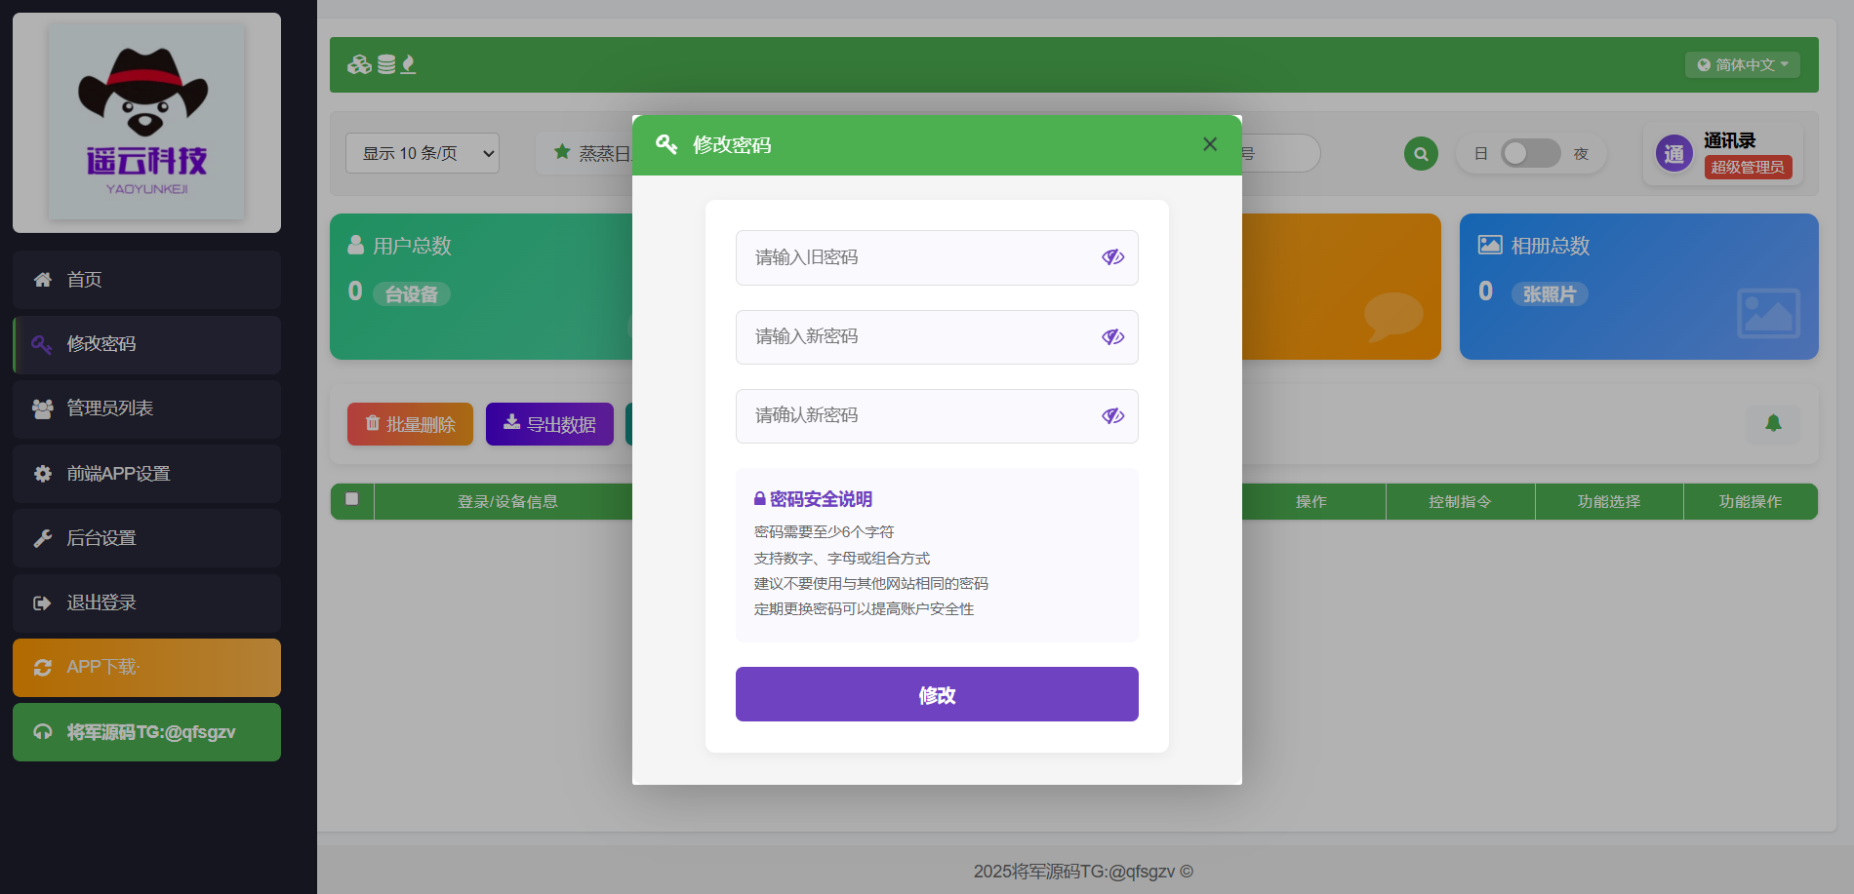Click the Yaoyun Technology logo image
This screenshot has height=894, width=1854.
point(146,122)
